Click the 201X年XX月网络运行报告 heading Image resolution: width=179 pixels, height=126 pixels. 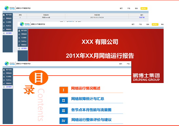(x=100, y=56)
